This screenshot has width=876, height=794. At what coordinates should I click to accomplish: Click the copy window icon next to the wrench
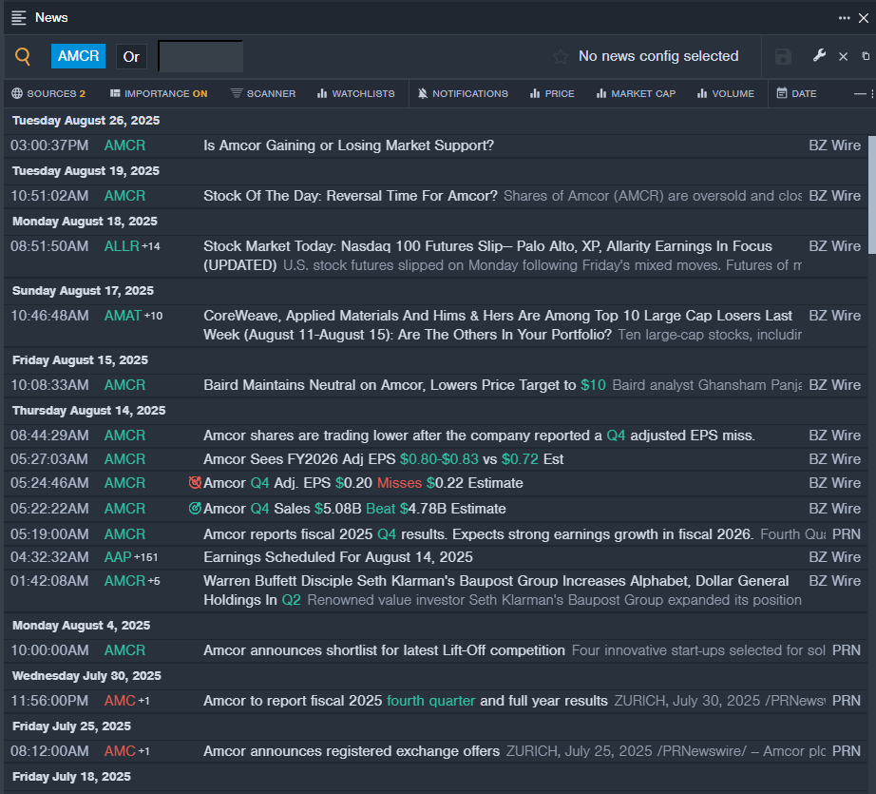point(866,57)
